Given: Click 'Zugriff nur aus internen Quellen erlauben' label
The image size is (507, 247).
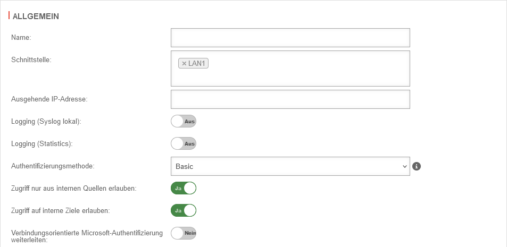Looking at the screenshot, I should pos(73,188).
